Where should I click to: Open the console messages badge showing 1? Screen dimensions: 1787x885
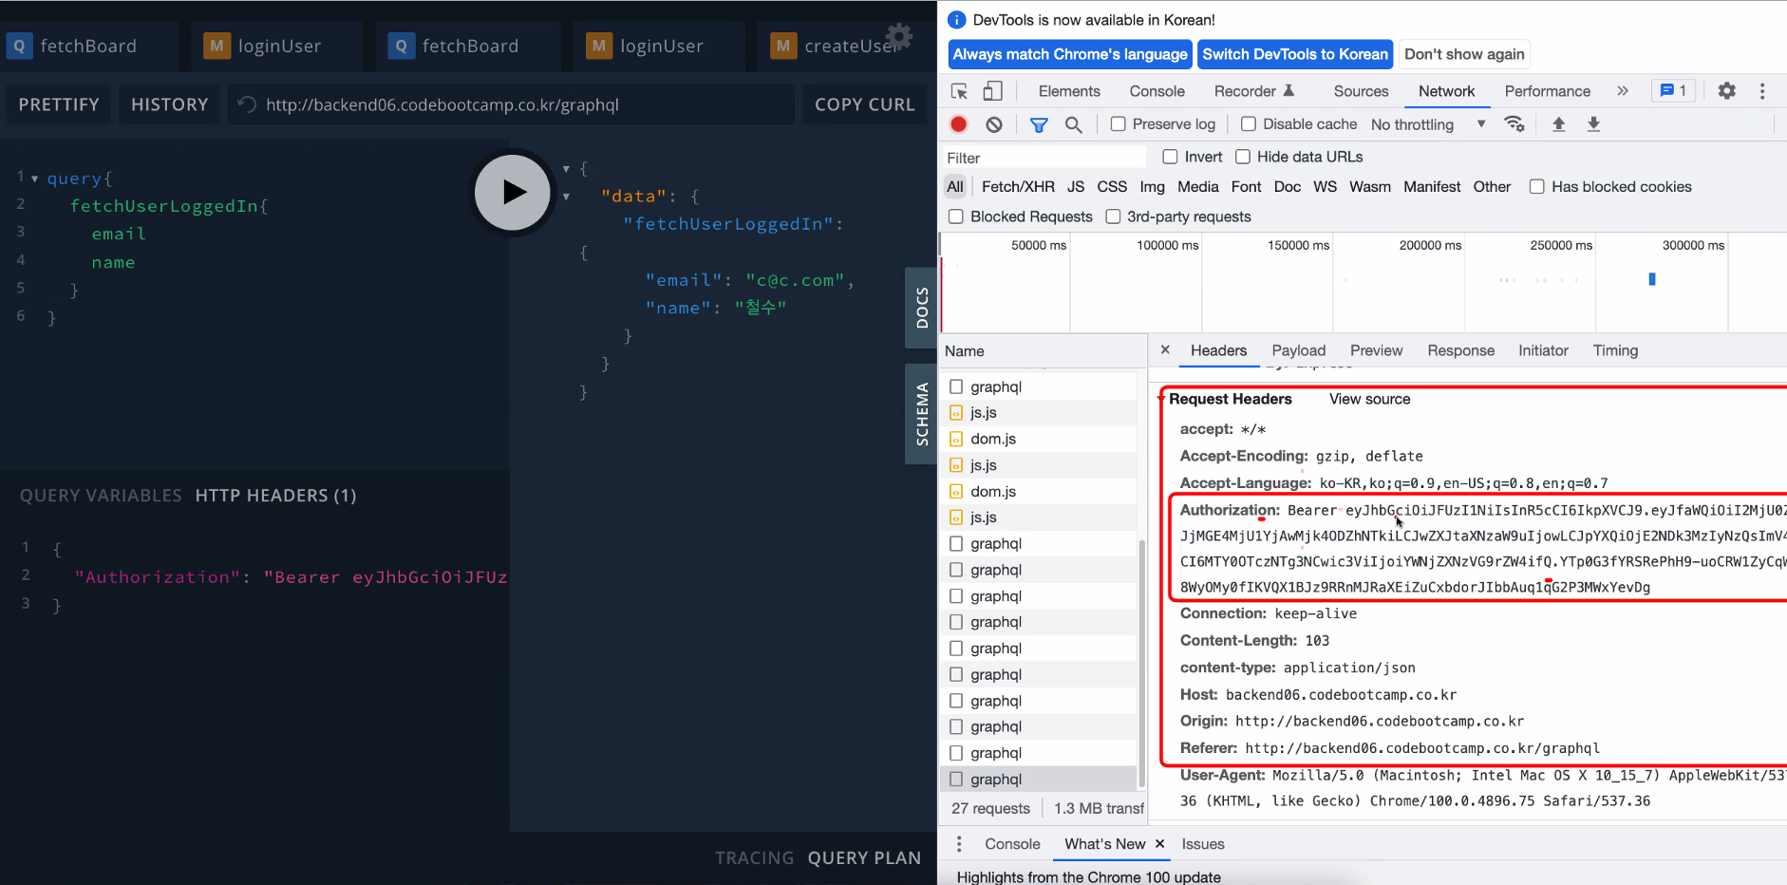click(x=1674, y=91)
